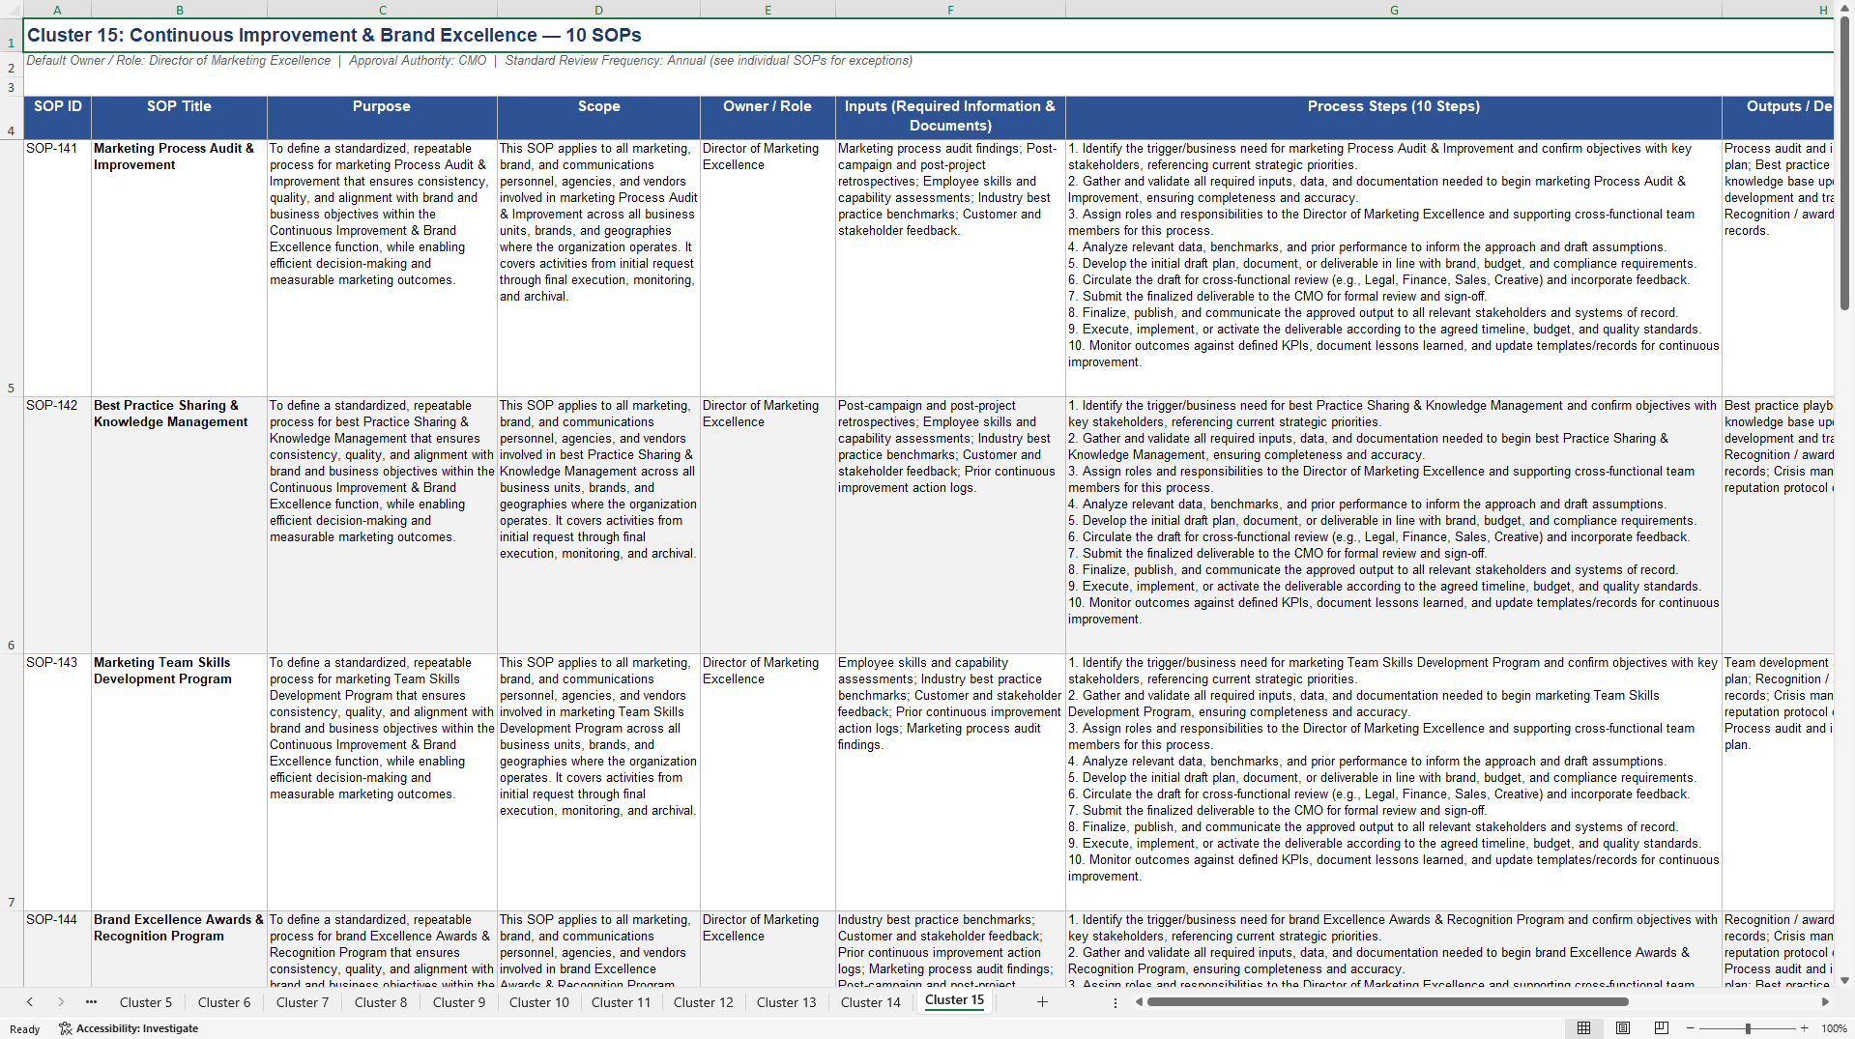The height and width of the screenshot is (1039, 1855).
Task: Open the Cluster 12 sheet tab
Action: pyautogui.click(x=704, y=1002)
